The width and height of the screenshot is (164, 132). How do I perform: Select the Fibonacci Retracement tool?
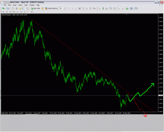(83, 8)
